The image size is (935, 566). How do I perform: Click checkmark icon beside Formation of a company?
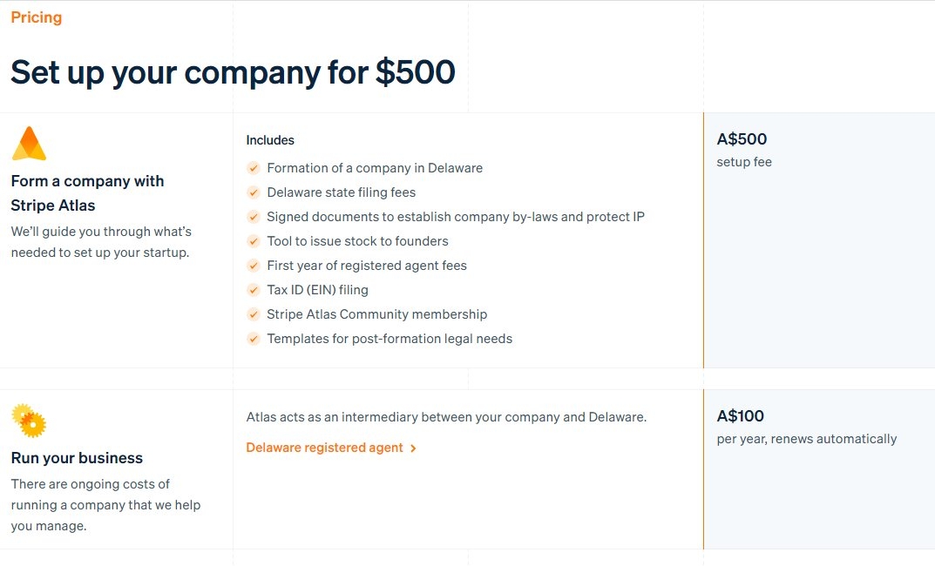254,168
